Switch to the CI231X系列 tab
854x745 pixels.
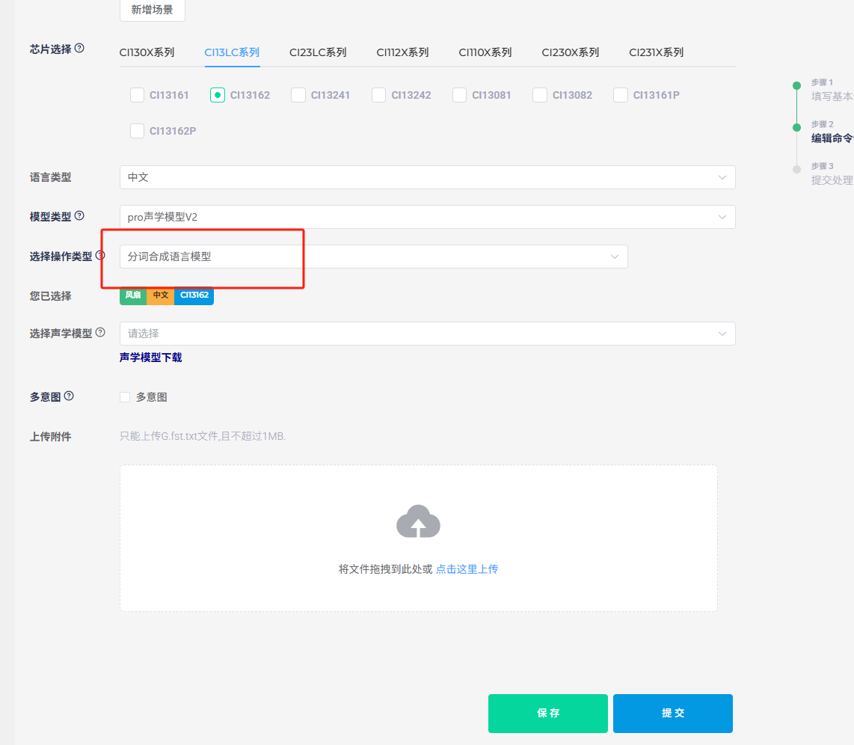click(x=656, y=52)
